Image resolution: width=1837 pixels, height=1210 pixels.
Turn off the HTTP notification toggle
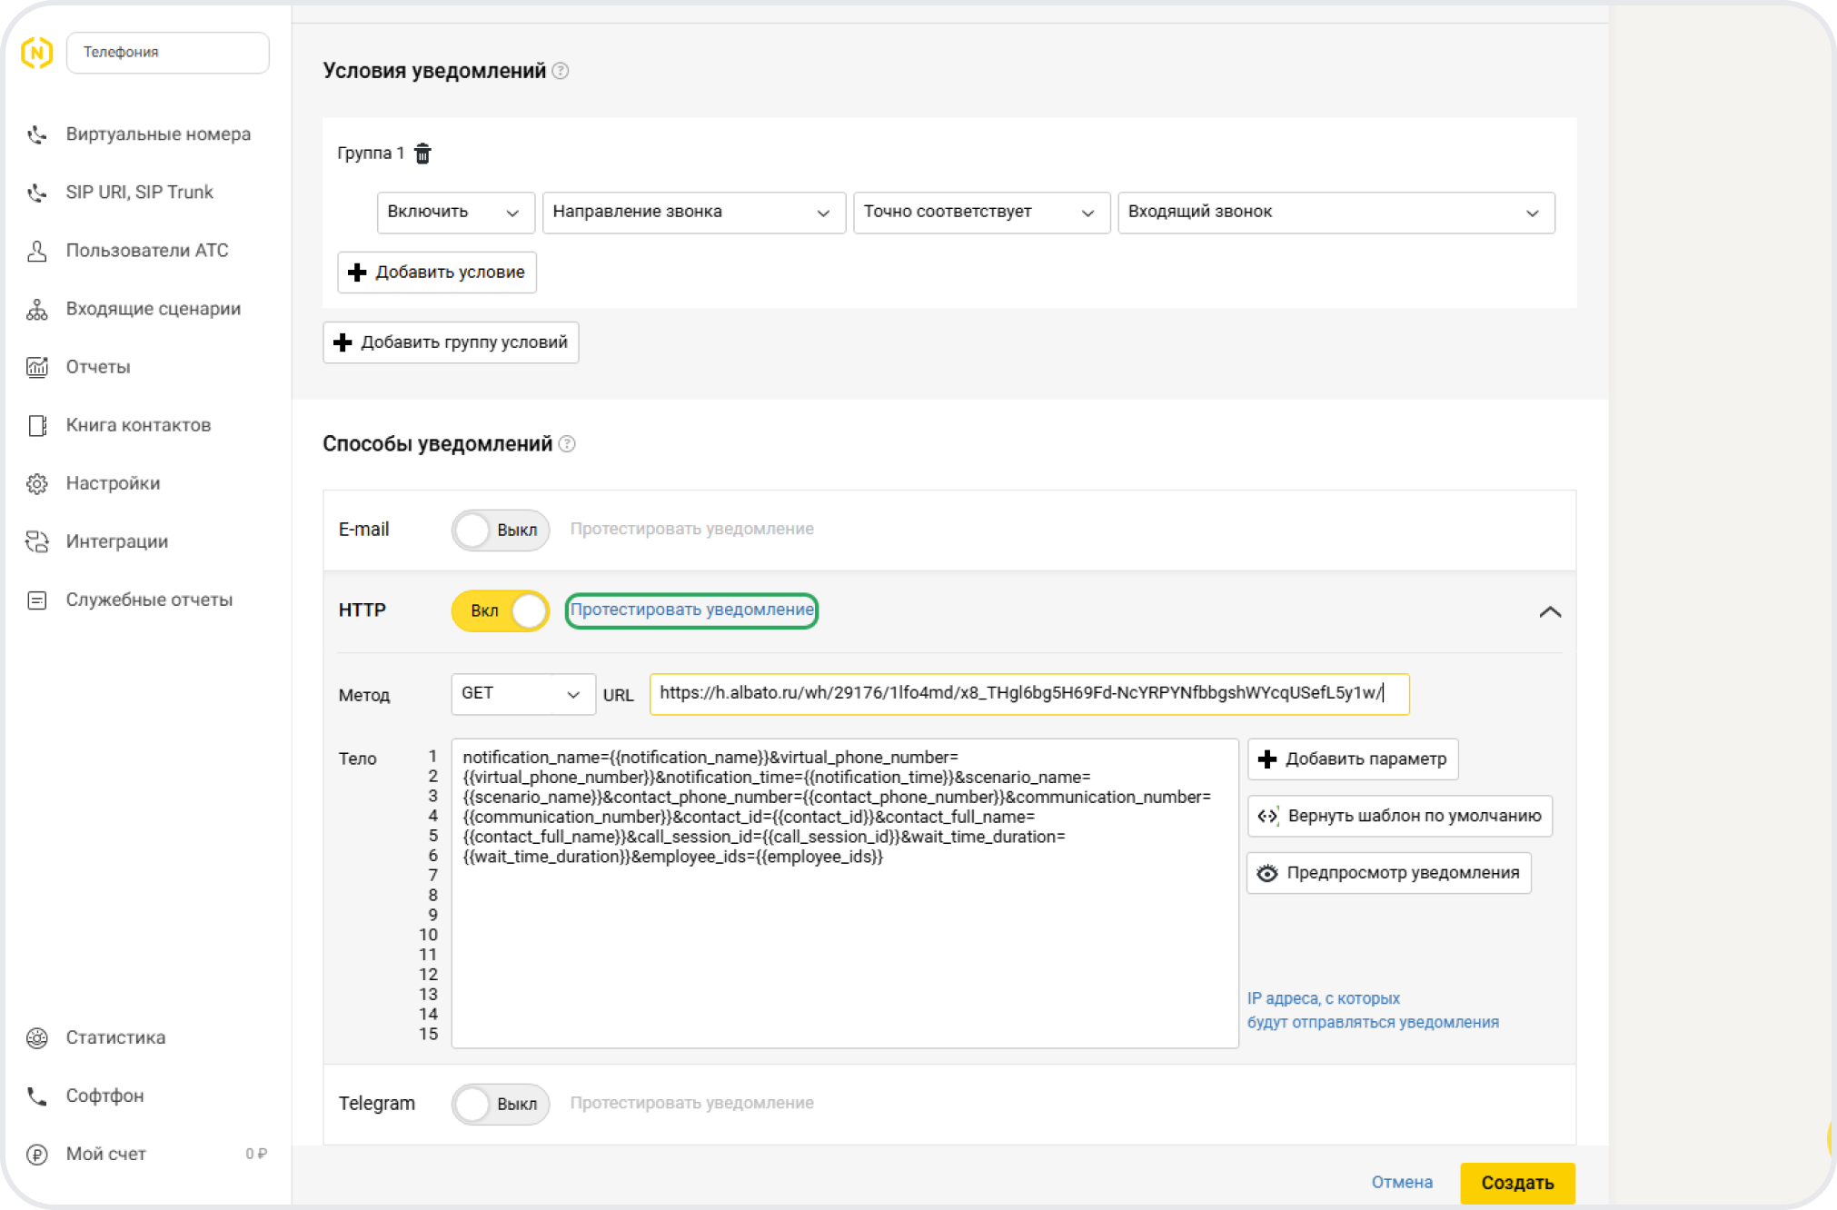pos(500,610)
